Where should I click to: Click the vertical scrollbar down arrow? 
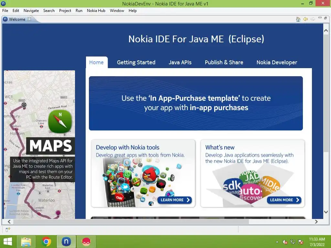click(326, 212)
